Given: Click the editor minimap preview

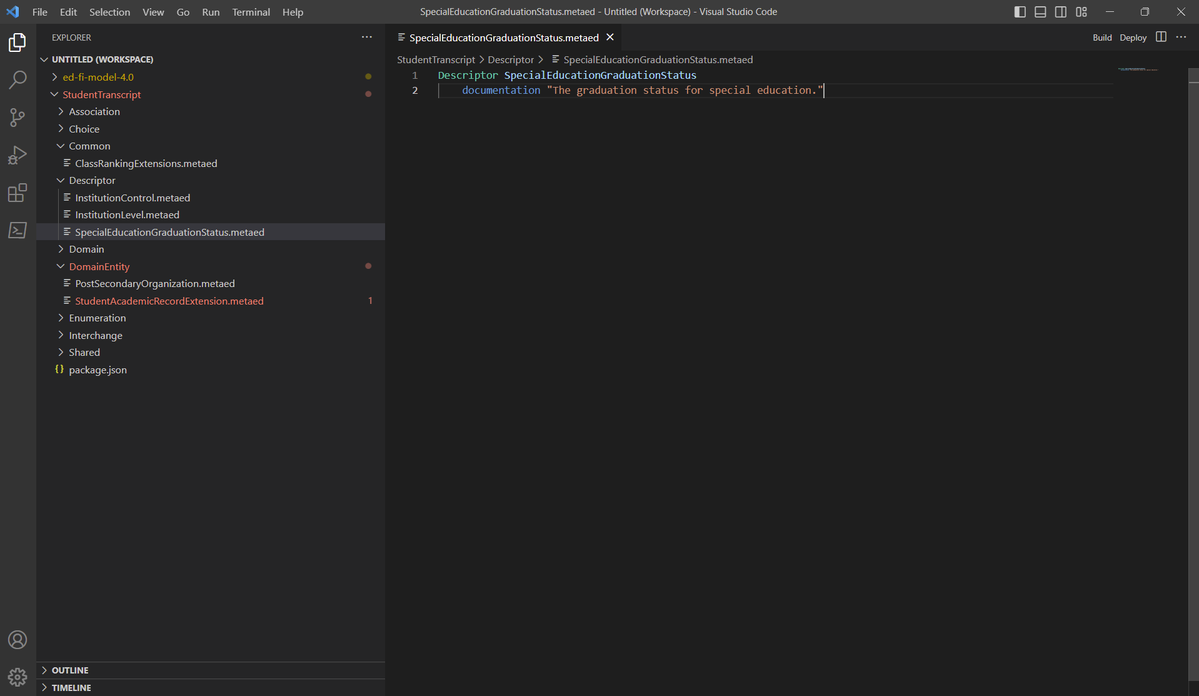Looking at the screenshot, I should [1138, 69].
